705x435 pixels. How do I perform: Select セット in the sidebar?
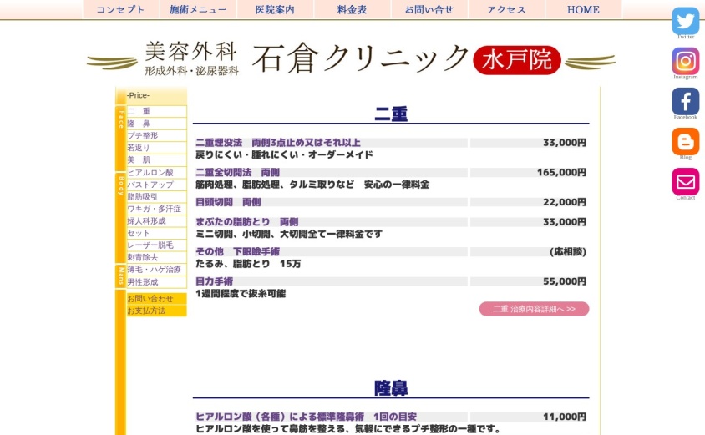tap(156, 233)
